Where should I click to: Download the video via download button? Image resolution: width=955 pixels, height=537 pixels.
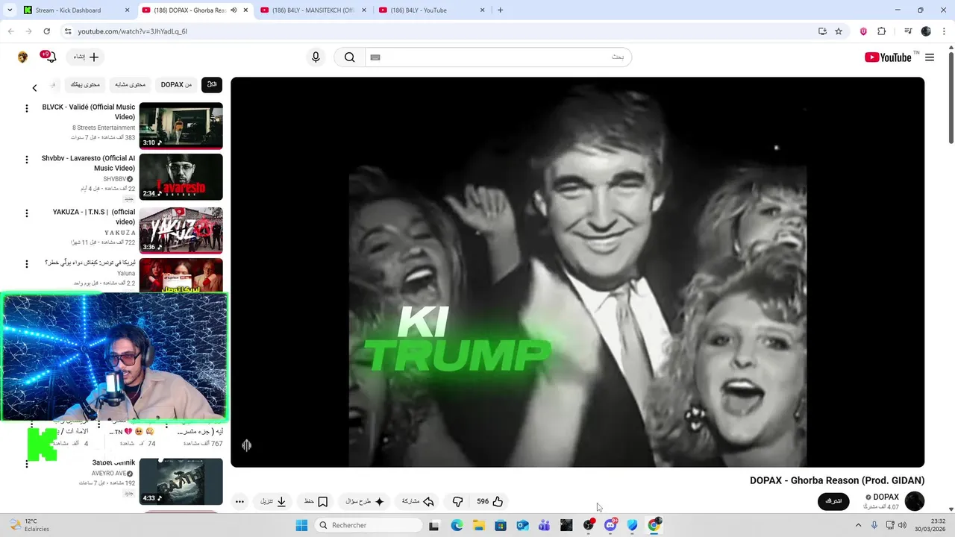point(273,502)
